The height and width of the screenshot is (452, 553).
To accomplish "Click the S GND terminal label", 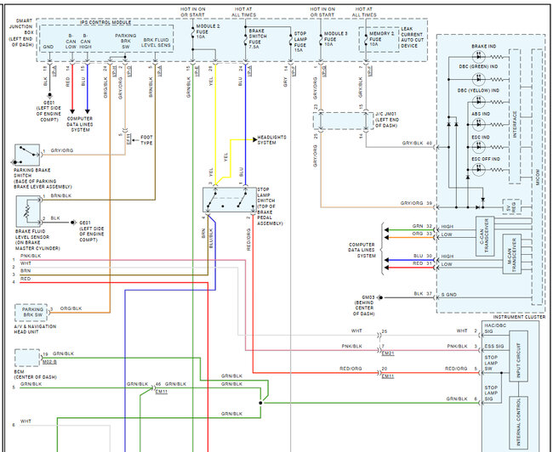I will (x=449, y=295).
